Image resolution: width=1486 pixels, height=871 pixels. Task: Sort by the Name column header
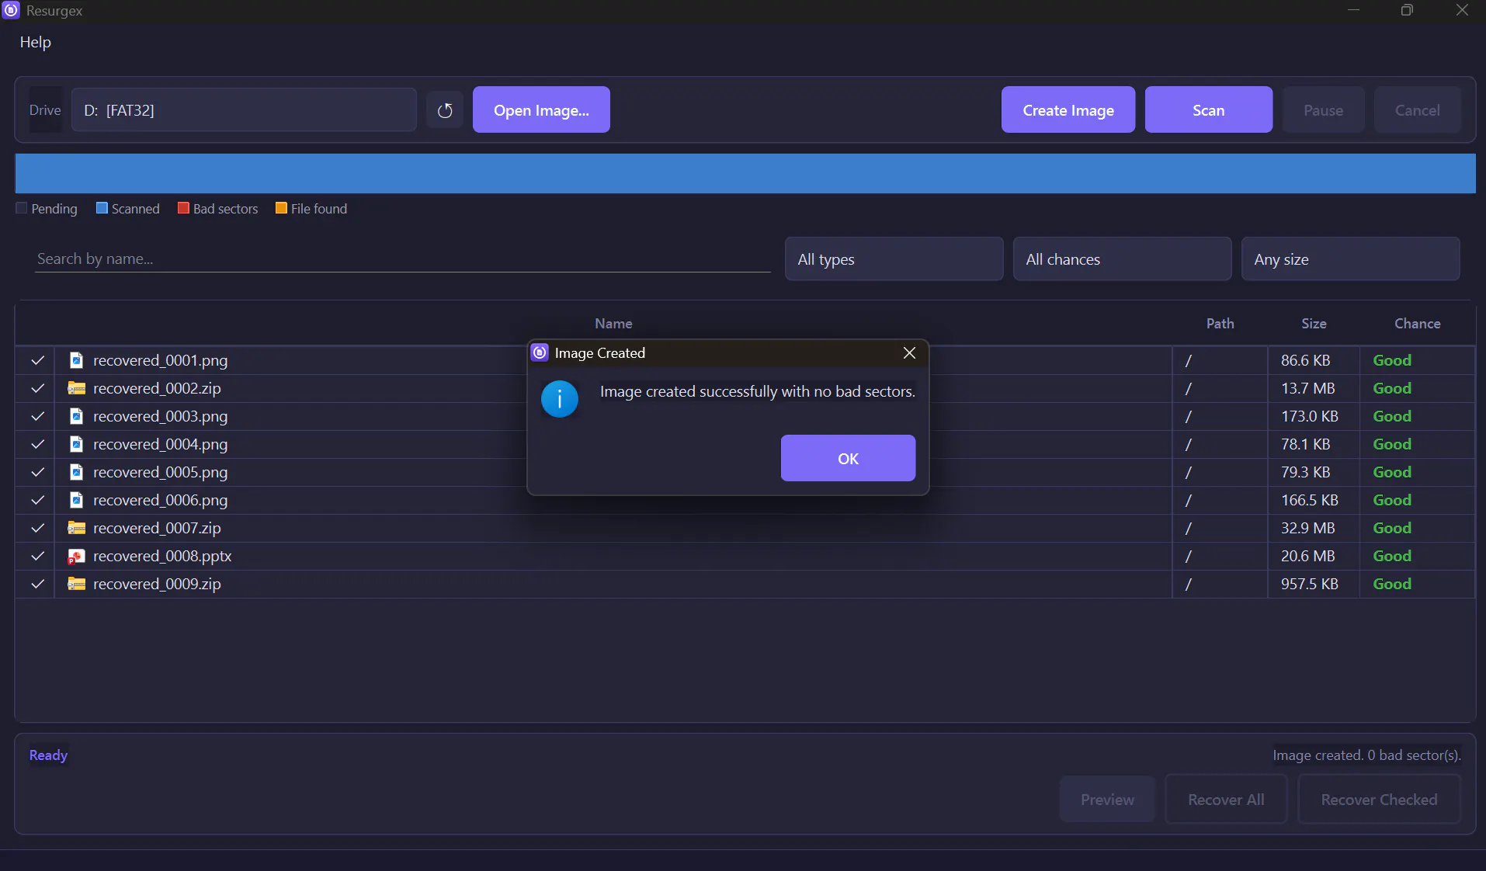pos(613,324)
